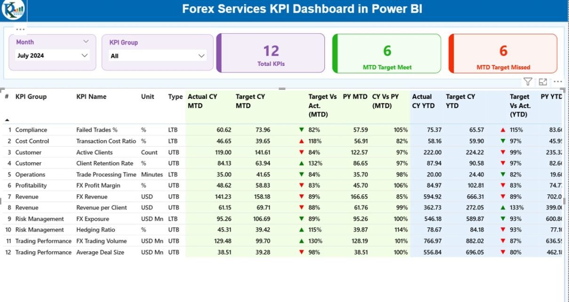Click red up arrow in Transaction Cost Ratio row
569x302 pixels.
pos(301,141)
